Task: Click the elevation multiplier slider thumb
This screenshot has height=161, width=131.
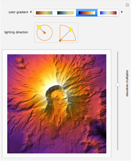Action: click(117, 85)
